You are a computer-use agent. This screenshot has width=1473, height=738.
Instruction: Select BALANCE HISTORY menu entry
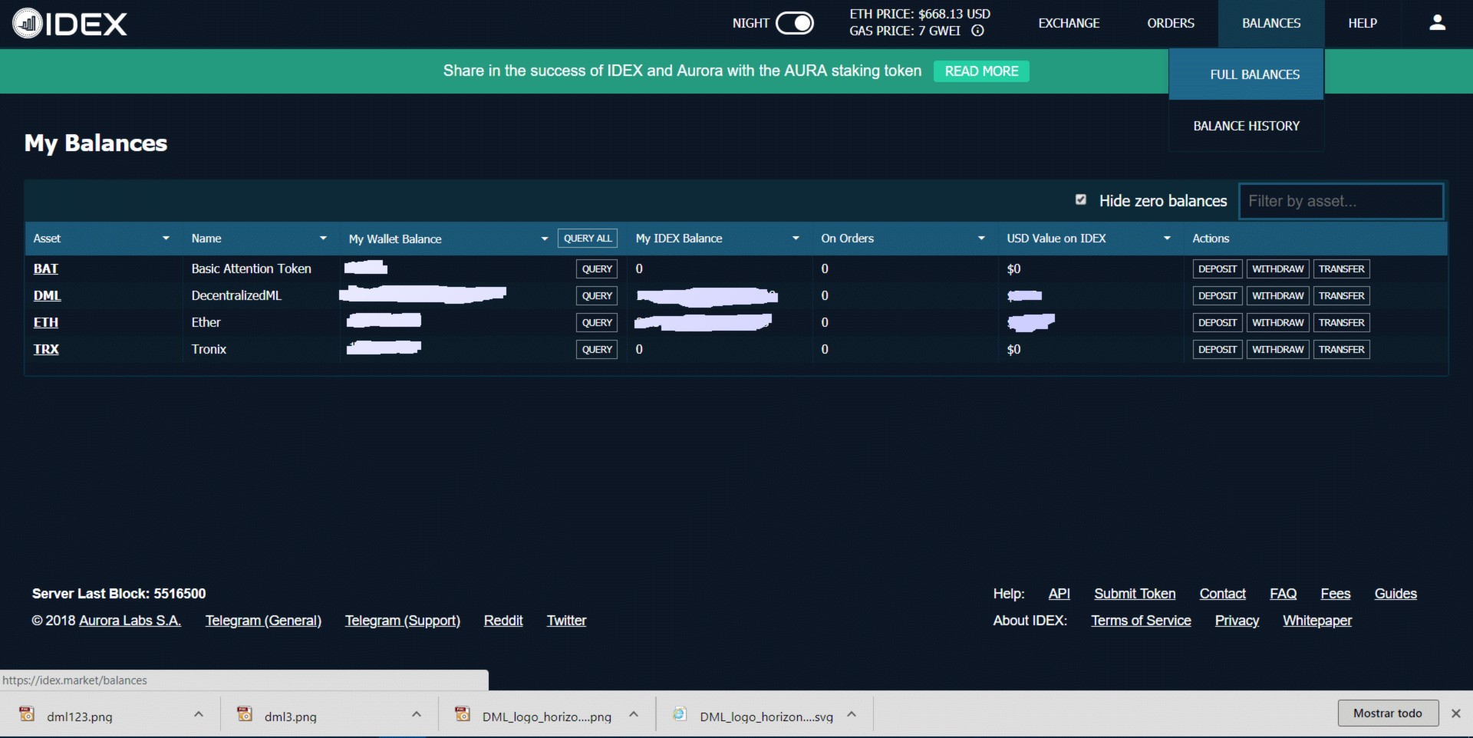[x=1247, y=126]
